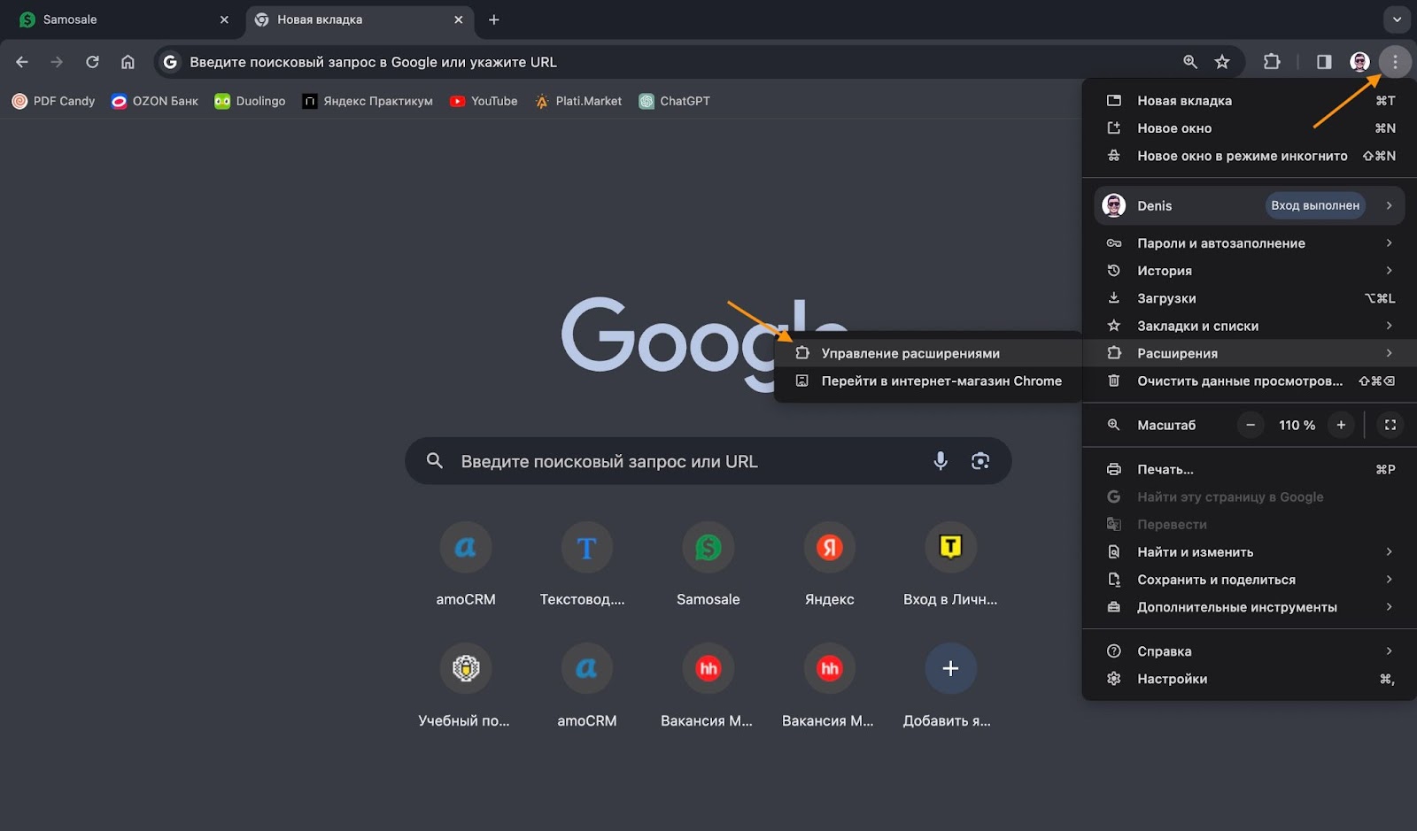
Task: Select Управление расширениями
Action: [928, 353]
